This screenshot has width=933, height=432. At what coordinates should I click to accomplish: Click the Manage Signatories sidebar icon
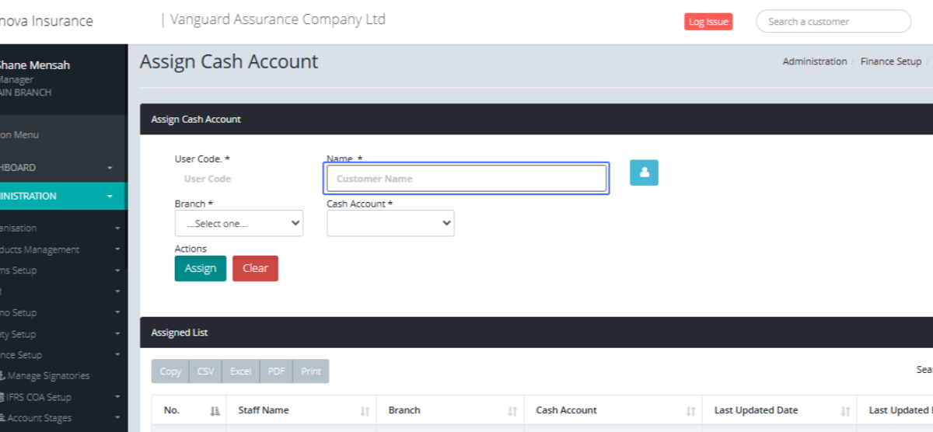coord(2,376)
